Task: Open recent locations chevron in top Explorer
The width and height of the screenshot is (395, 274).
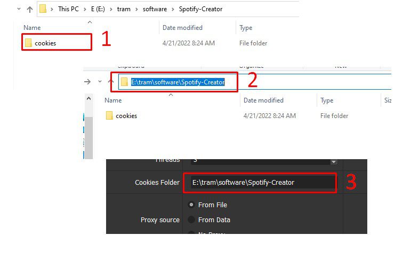Action: [19, 9]
